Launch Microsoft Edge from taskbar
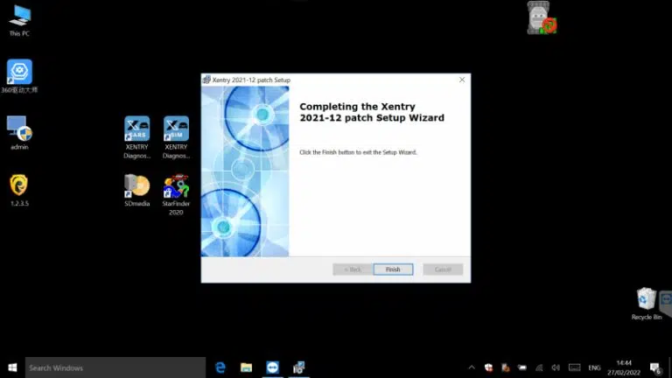The image size is (672, 378). pyautogui.click(x=220, y=367)
